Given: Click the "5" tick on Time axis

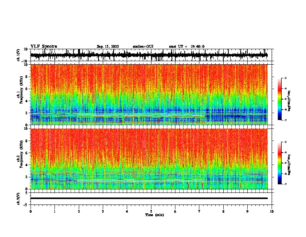Looking at the screenshot, I should coord(151,211).
